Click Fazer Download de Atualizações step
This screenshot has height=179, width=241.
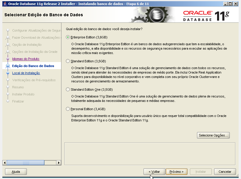click(37, 38)
